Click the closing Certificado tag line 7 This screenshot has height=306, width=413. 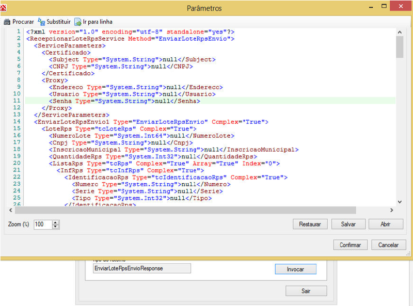pos(68,73)
